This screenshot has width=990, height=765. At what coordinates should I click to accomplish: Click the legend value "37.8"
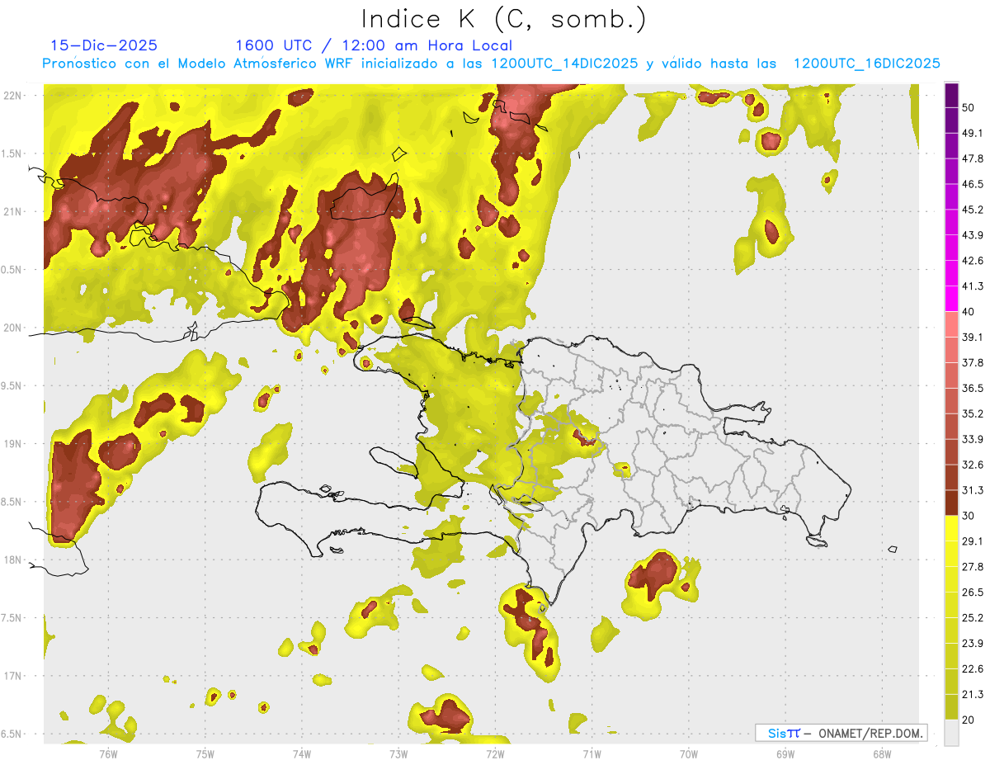pyautogui.click(x=973, y=362)
